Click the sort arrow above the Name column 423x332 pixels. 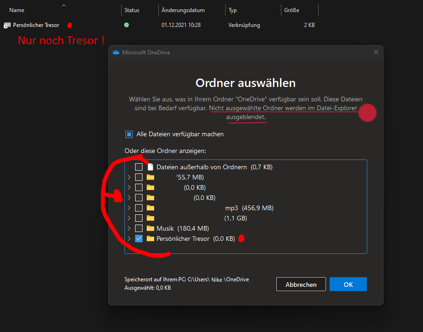(x=64, y=5)
